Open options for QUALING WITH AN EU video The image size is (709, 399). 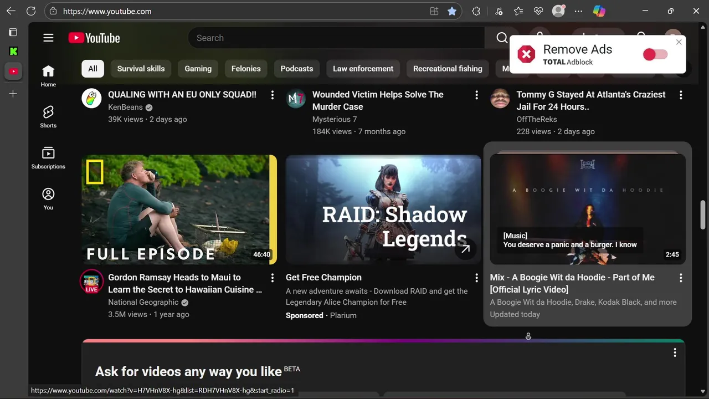272,95
